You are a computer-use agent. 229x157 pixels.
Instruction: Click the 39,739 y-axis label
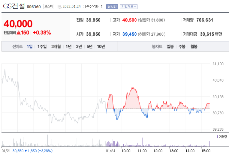tap(218, 113)
